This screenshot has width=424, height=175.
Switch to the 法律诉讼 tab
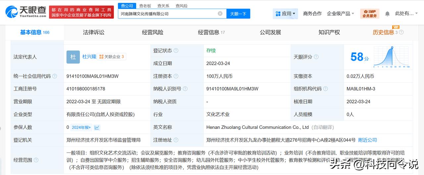(94, 32)
